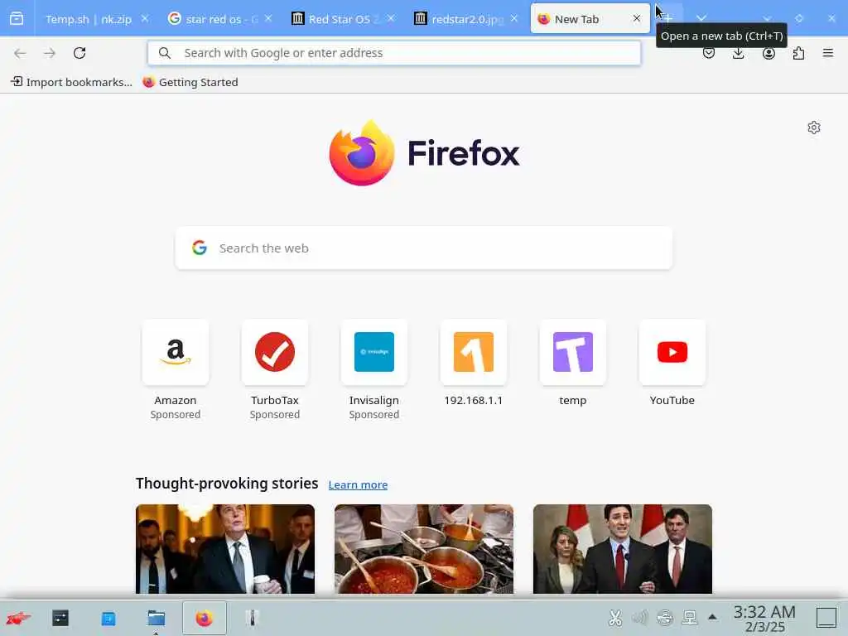This screenshot has width=848, height=636.
Task: Close the redstar2.0.jpg tab
Action: (x=513, y=18)
